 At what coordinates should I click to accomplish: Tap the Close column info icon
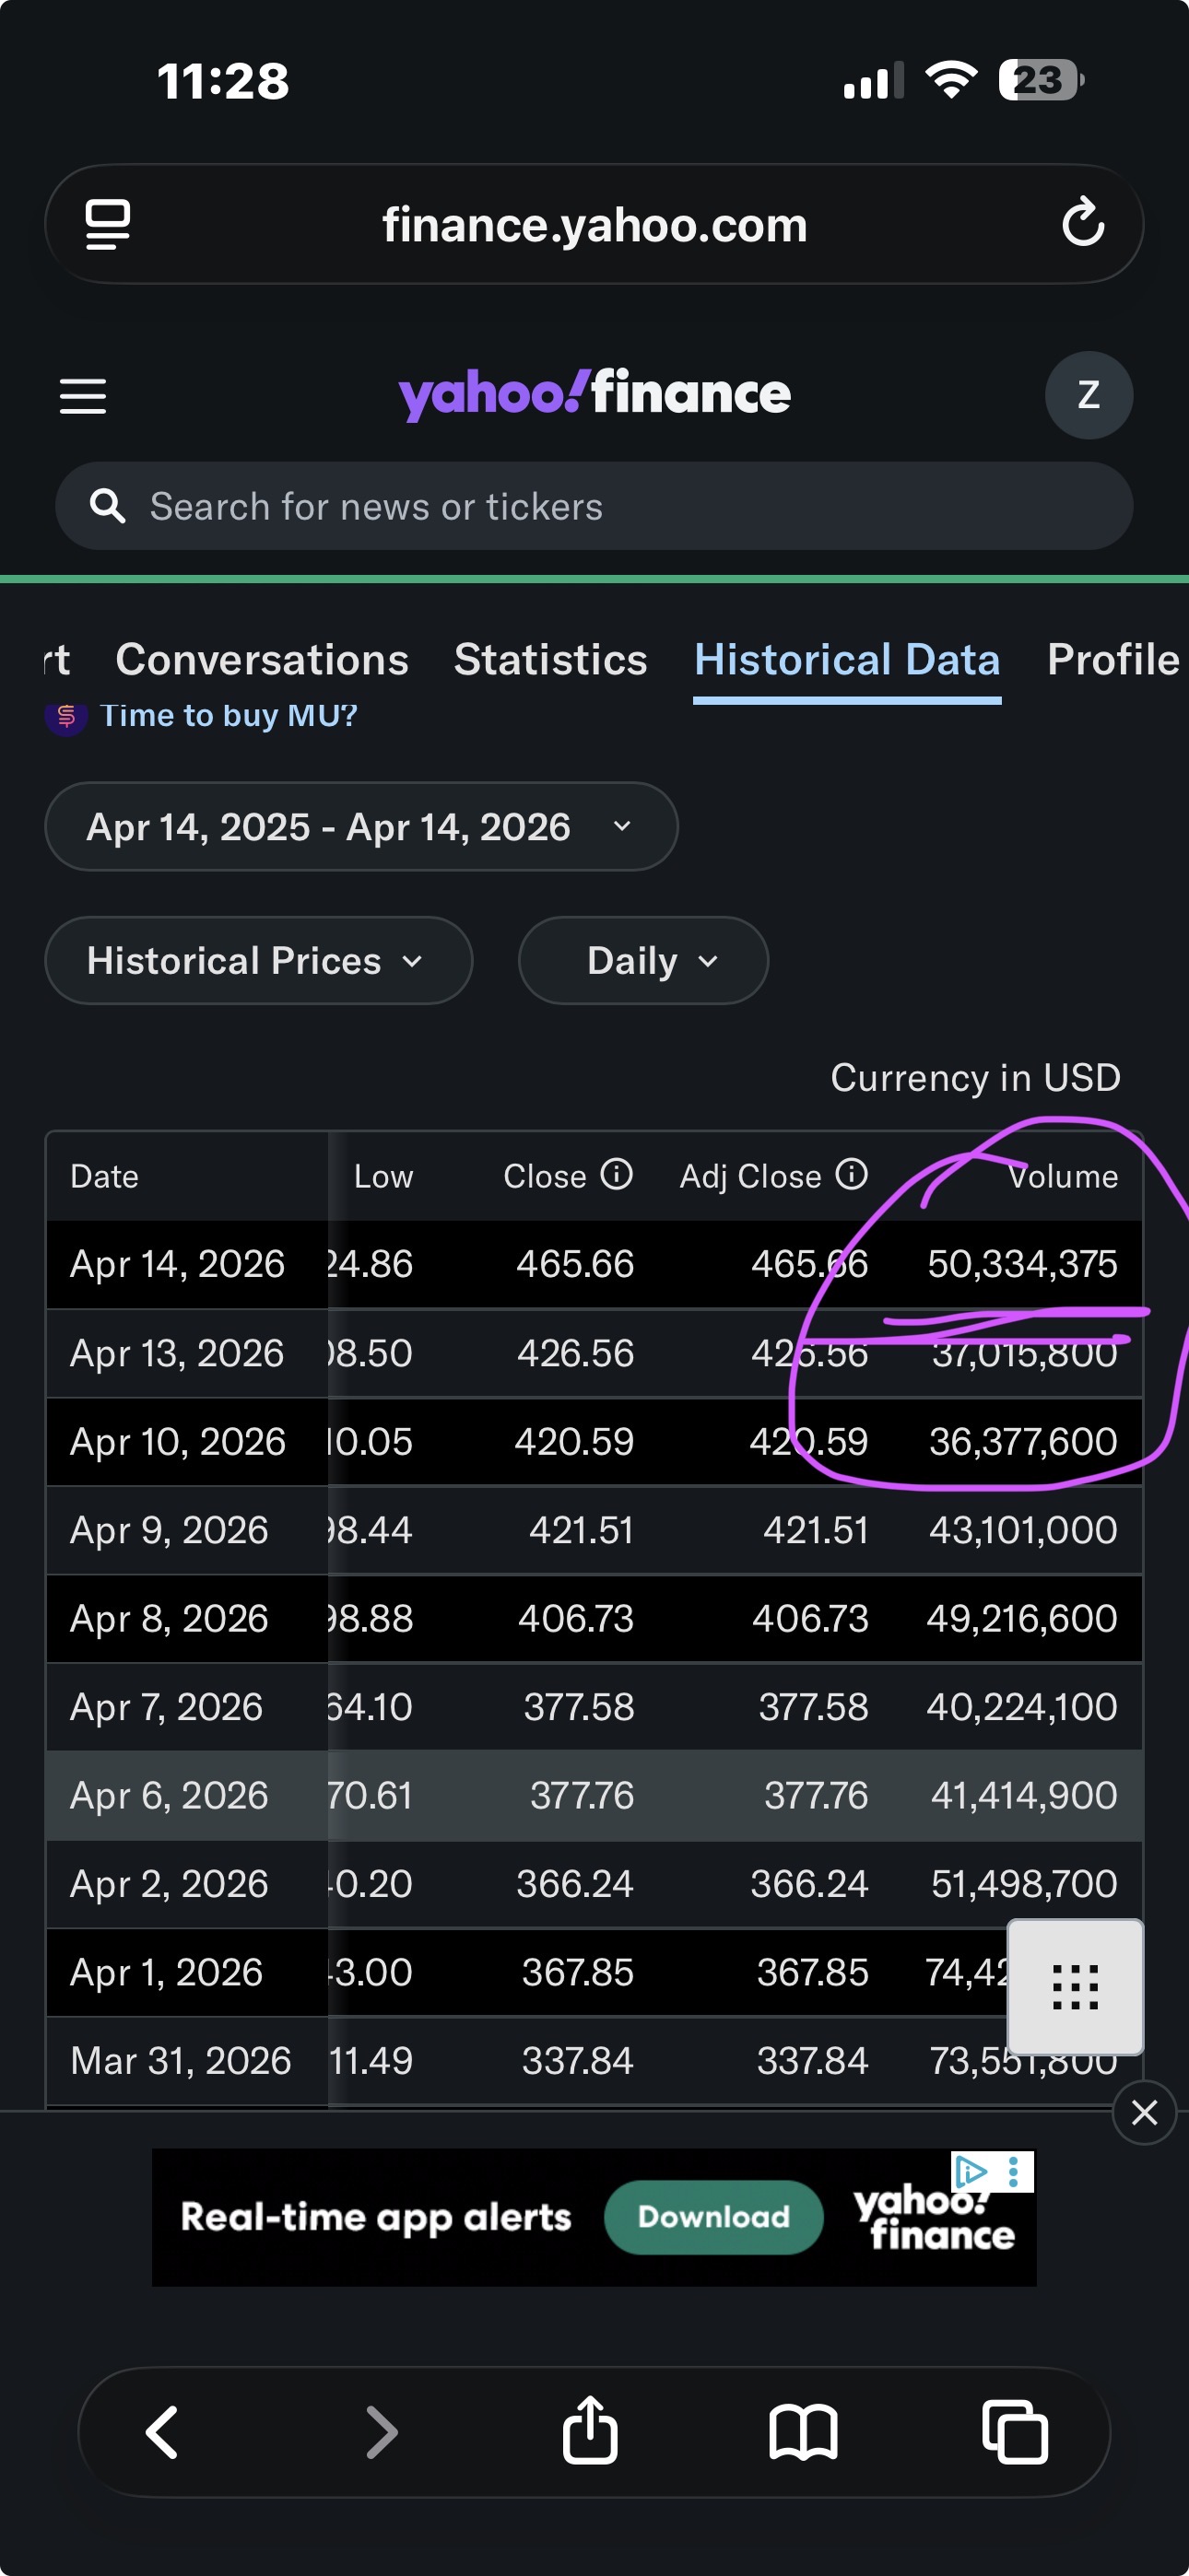click(617, 1174)
